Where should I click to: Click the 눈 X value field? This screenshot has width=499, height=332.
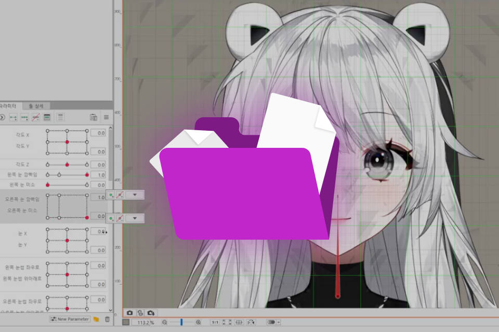click(x=98, y=231)
